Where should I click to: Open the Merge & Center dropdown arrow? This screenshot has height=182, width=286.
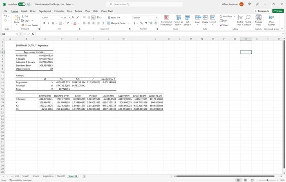pos(128,23)
